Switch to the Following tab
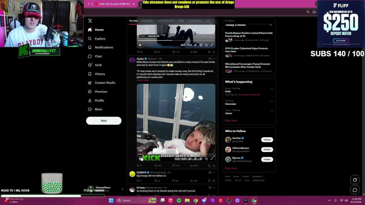The width and height of the screenshot is (365, 205). click(x=147, y=20)
